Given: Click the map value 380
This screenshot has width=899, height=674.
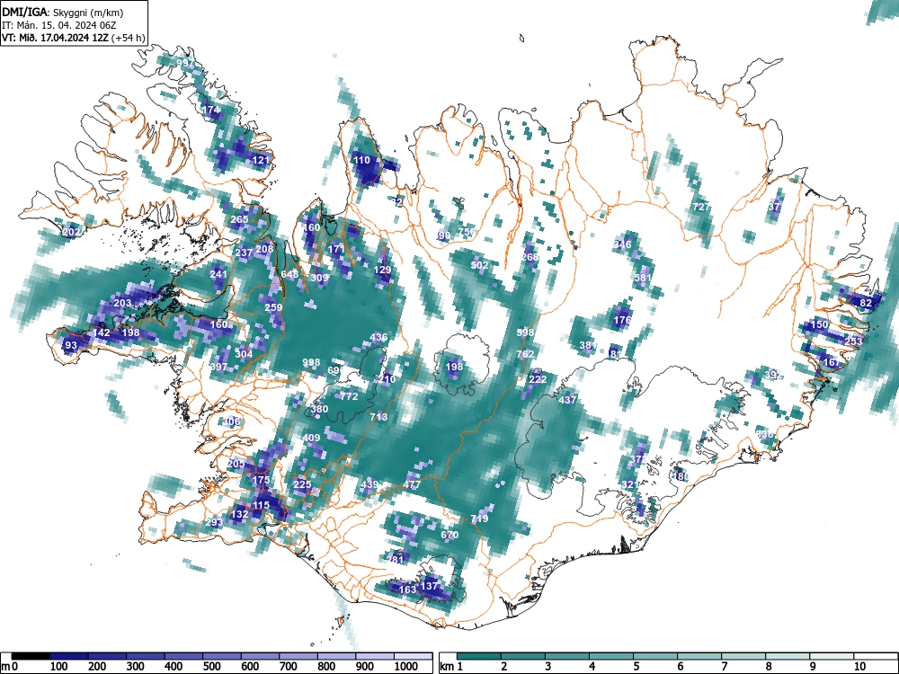Looking at the screenshot, I should (319, 409).
